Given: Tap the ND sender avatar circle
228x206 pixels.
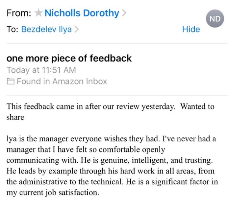Looking at the screenshot, I should pos(215,19).
